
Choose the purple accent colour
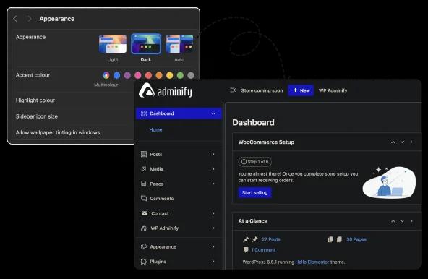tap(127, 75)
